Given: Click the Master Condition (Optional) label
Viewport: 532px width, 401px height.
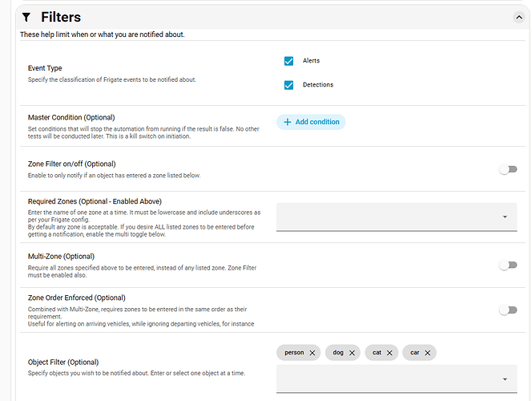Looking at the screenshot, I should (x=71, y=117).
